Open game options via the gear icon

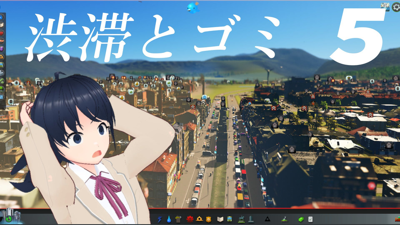pos(396,7)
